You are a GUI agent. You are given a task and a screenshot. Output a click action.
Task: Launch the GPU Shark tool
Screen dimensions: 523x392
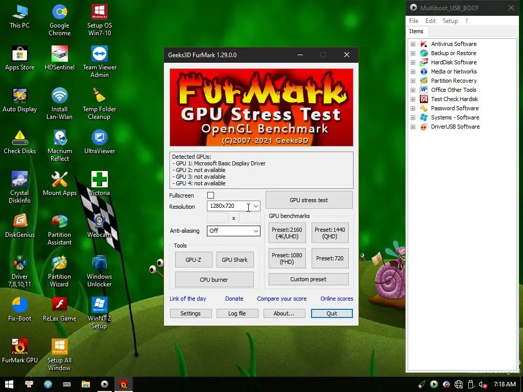235,260
